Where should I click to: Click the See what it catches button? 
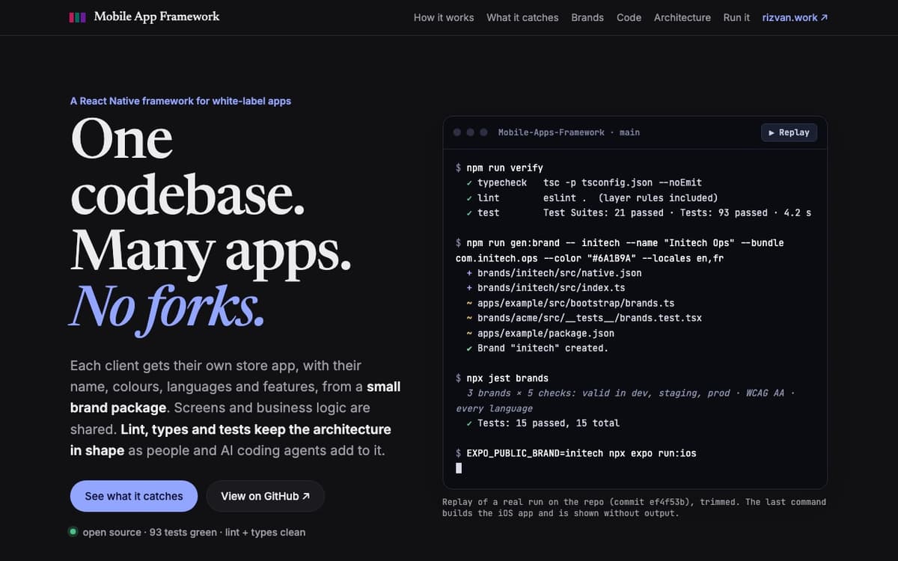pos(134,496)
